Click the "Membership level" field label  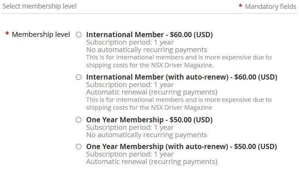pyautogui.click(x=41, y=35)
